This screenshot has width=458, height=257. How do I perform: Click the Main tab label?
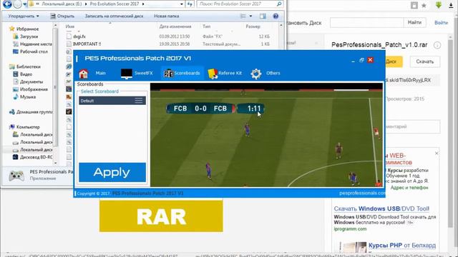point(100,73)
